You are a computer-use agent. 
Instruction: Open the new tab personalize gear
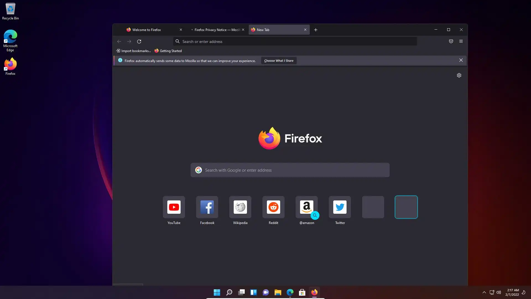point(459,75)
